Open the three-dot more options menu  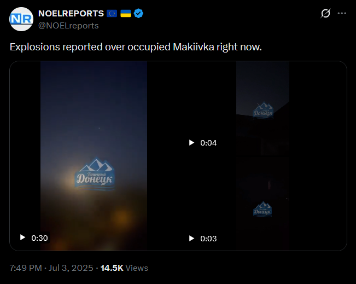(342, 13)
